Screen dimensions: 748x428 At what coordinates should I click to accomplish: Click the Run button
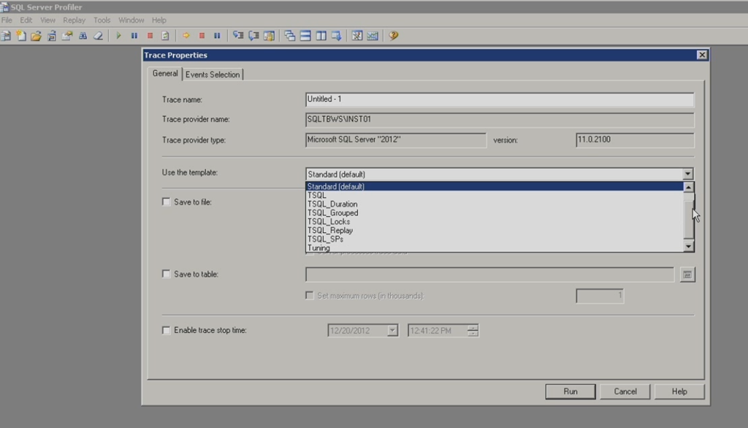570,391
